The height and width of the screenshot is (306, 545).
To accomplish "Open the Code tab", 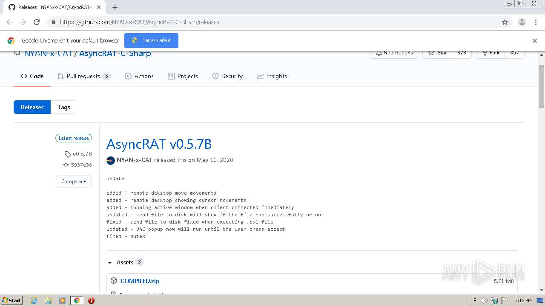I will pyautogui.click(x=32, y=76).
